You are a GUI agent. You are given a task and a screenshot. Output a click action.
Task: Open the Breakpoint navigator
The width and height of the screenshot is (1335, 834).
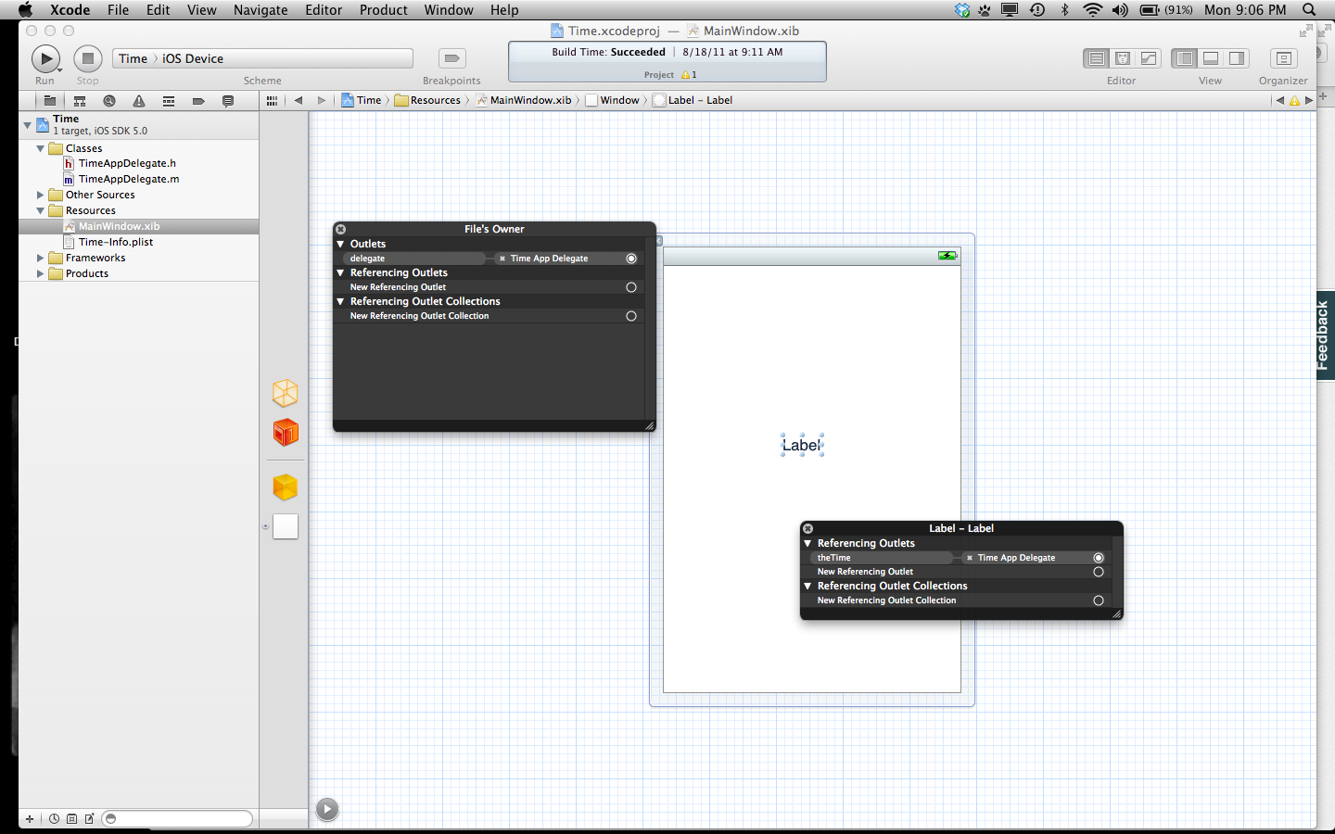click(x=198, y=100)
